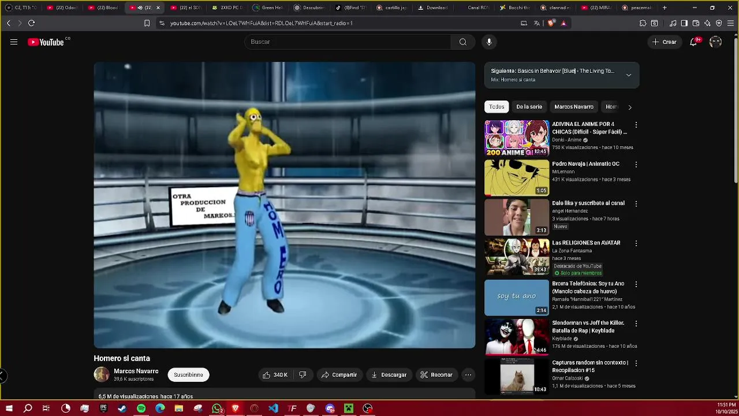739x416 pixels.
Task: Open Windows taskbar search icon
Action: pyautogui.click(x=28, y=408)
